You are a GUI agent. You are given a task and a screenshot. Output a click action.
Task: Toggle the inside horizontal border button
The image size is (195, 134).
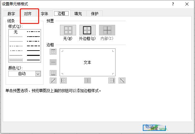pyautogui.click(x=53, y=62)
